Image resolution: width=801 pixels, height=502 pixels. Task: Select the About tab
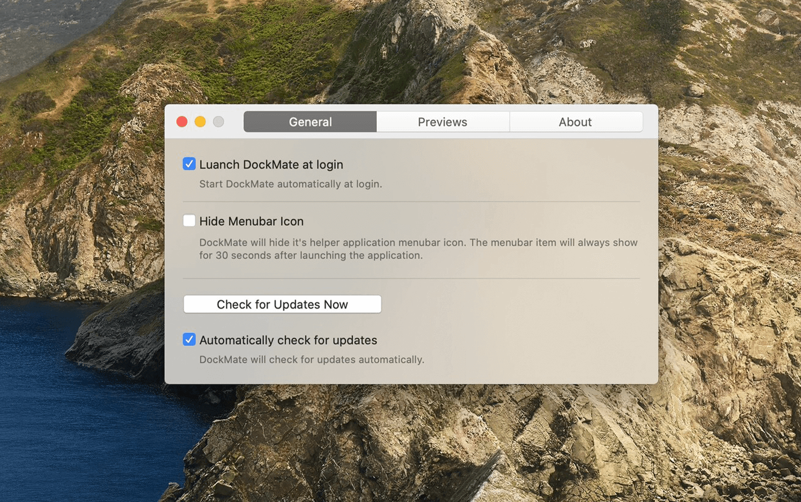click(x=576, y=122)
